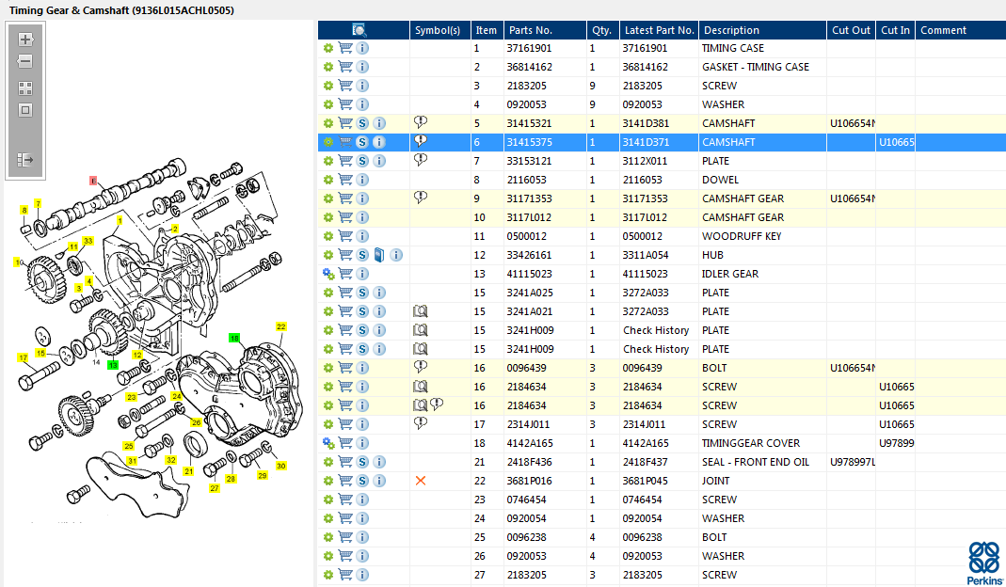Click the red X symbol on JOINT row

(x=421, y=481)
